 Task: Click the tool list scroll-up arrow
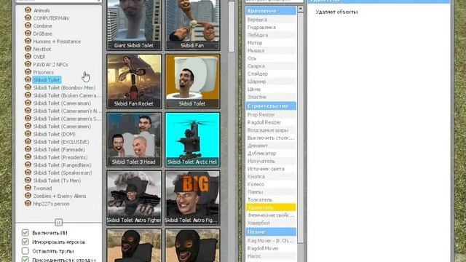click(300, 9)
